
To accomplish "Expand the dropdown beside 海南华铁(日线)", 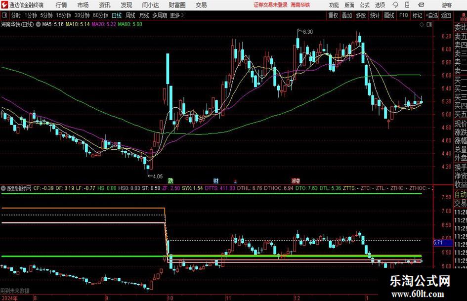I will point(38,24).
